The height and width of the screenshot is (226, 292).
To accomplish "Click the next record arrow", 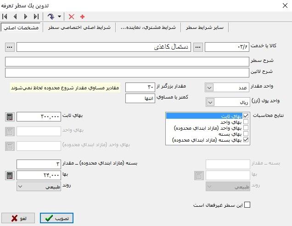I will (25, 17).
